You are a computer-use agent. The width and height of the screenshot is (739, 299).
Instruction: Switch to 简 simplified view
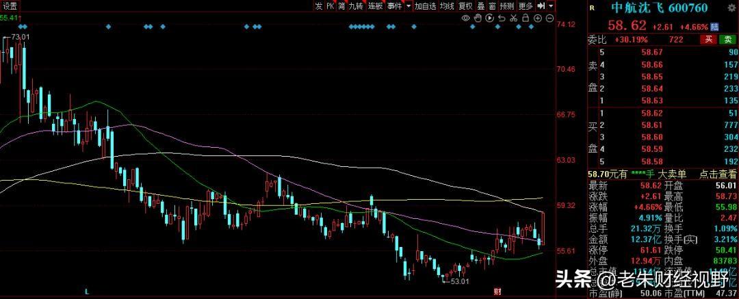point(341,5)
